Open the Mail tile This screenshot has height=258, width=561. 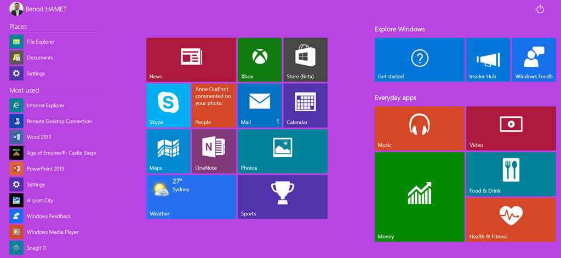coord(259,105)
